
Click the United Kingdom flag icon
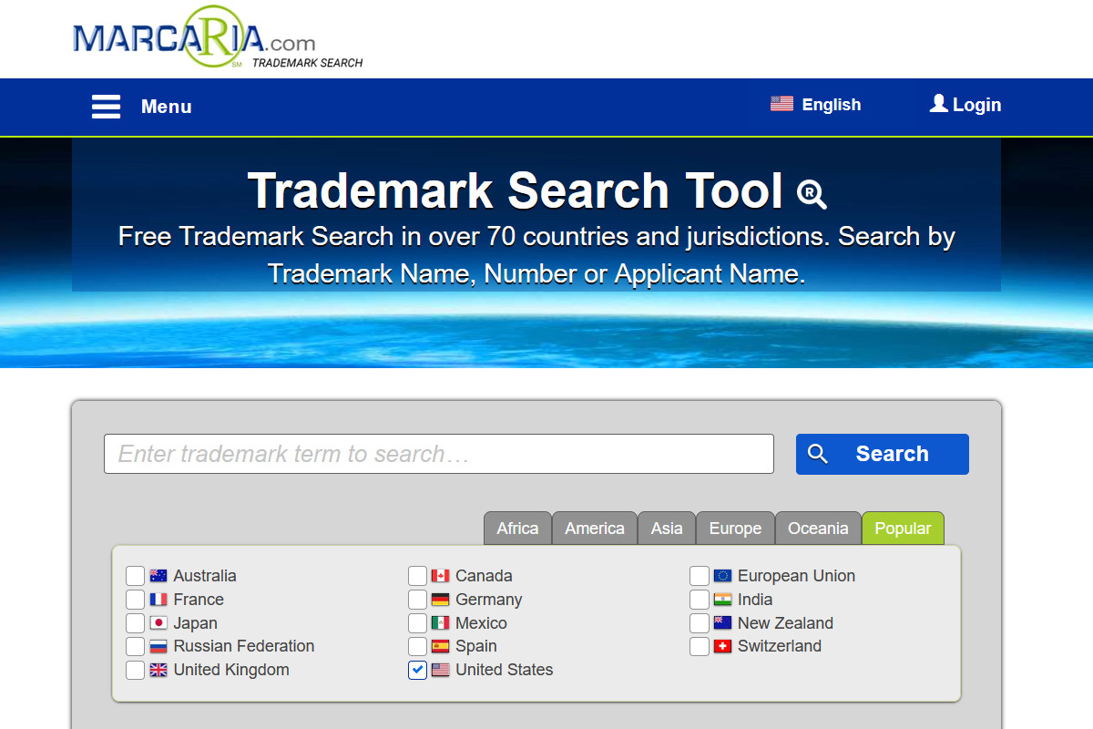(158, 670)
